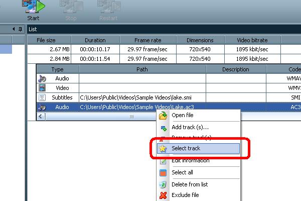This screenshot has height=201, width=301.
Task: Click Select track in context menu
Action: [186, 149]
